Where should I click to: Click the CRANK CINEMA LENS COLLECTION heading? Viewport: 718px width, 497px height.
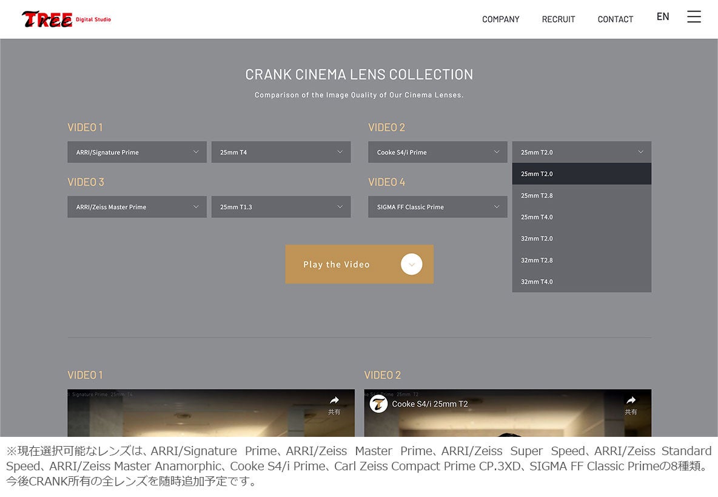(x=359, y=74)
